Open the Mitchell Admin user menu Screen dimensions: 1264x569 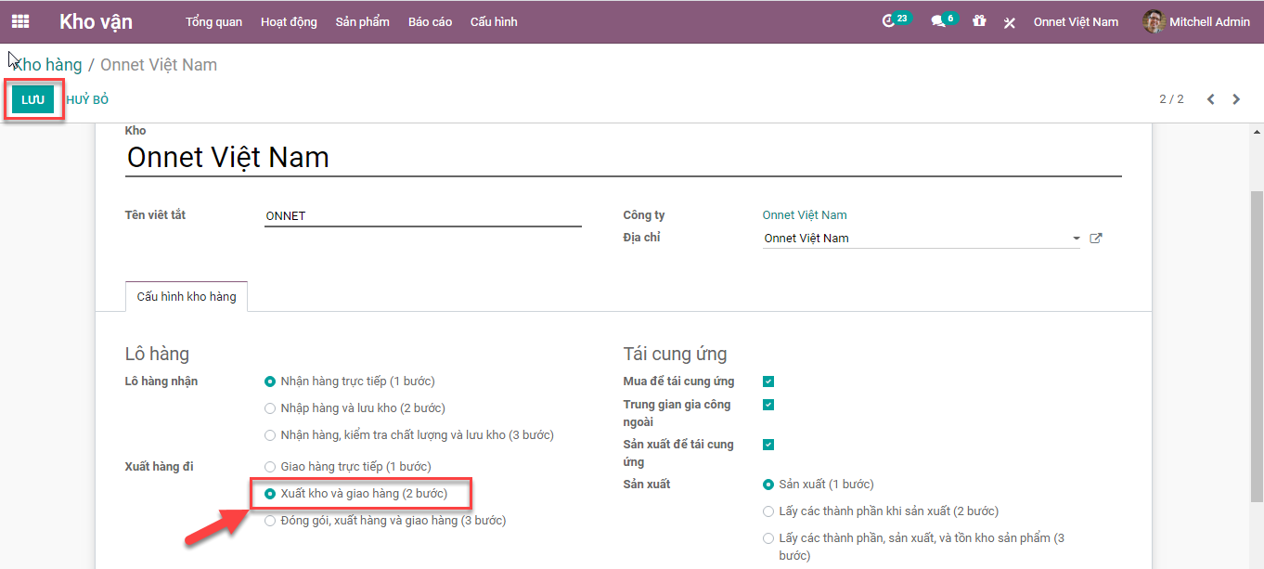[1197, 21]
